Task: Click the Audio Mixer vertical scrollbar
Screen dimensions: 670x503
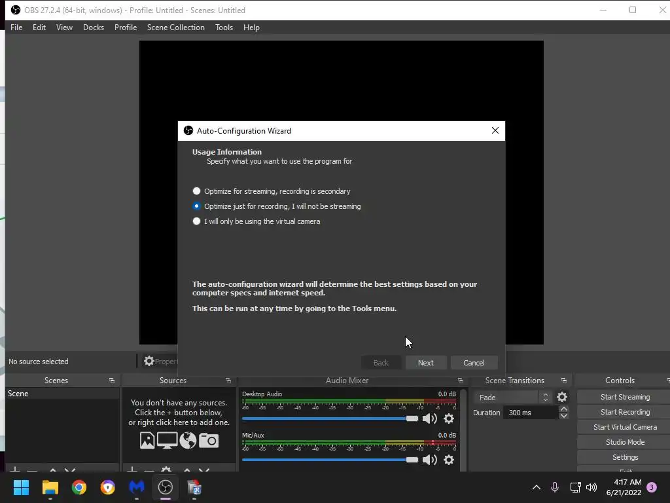Action: pyautogui.click(x=464, y=430)
